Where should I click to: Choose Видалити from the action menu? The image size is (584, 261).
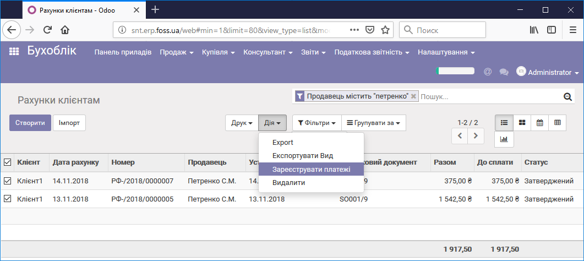coord(312,183)
